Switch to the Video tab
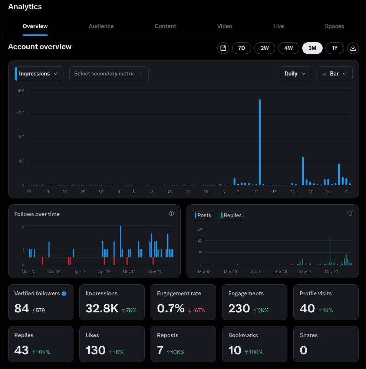Image resolution: width=366 pixels, height=369 pixels. tap(224, 26)
